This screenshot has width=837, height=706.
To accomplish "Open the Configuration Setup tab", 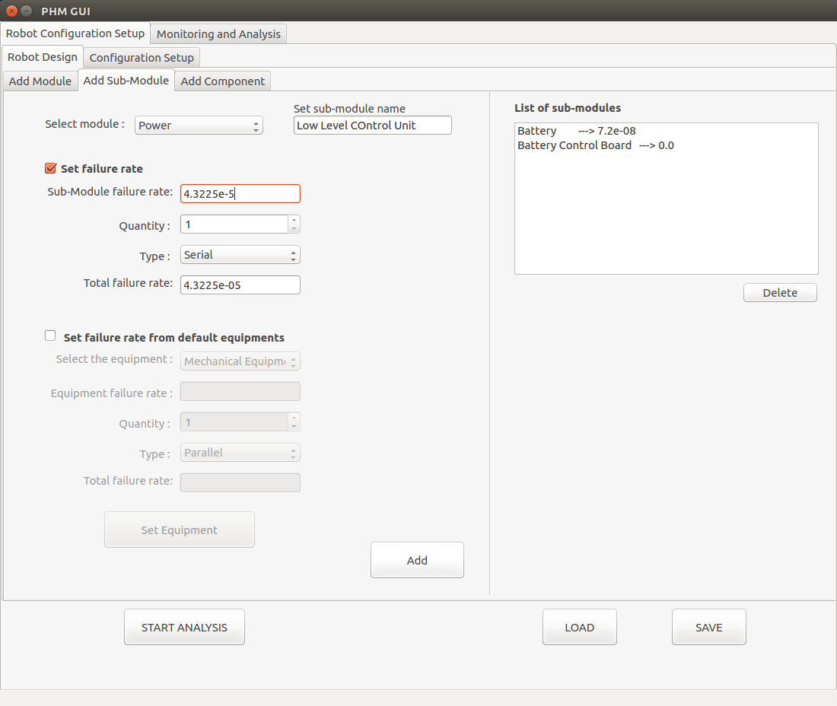I will (142, 58).
